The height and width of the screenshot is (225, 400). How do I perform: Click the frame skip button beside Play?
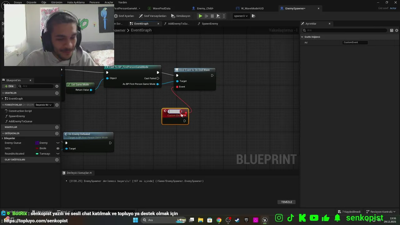(206, 16)
